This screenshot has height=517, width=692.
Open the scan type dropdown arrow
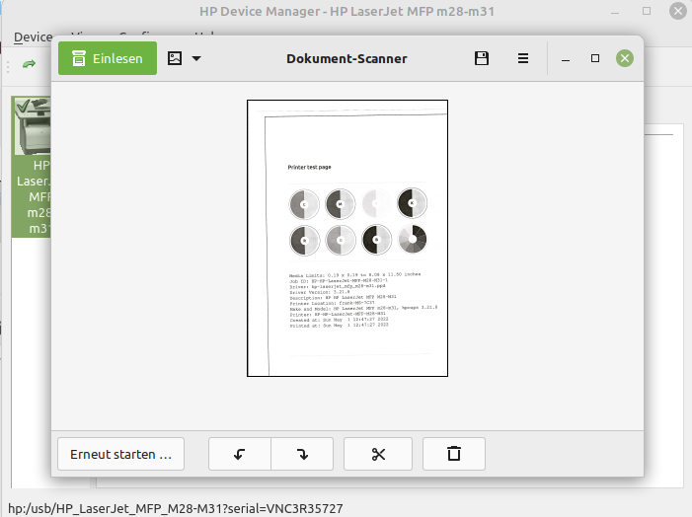tap(196, 58)
